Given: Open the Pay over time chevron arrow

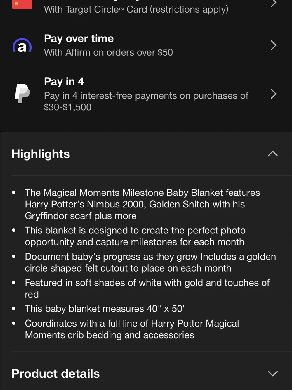Looking at the screenshot, I should coord(273,45).
